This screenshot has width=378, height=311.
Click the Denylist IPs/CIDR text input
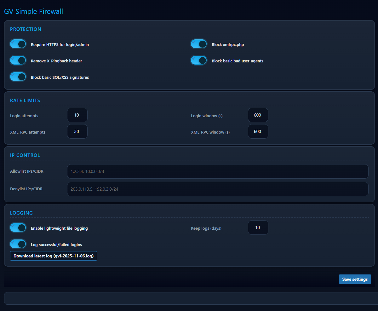tap(218, 189)
